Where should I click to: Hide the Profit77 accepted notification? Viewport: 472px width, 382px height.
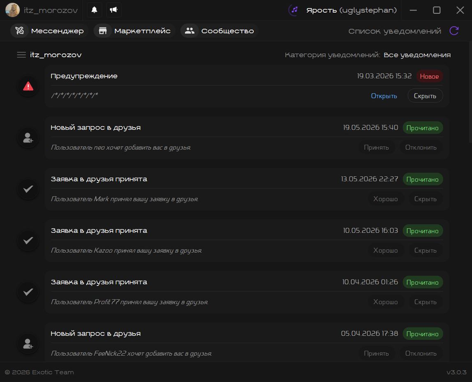(426, 302)
